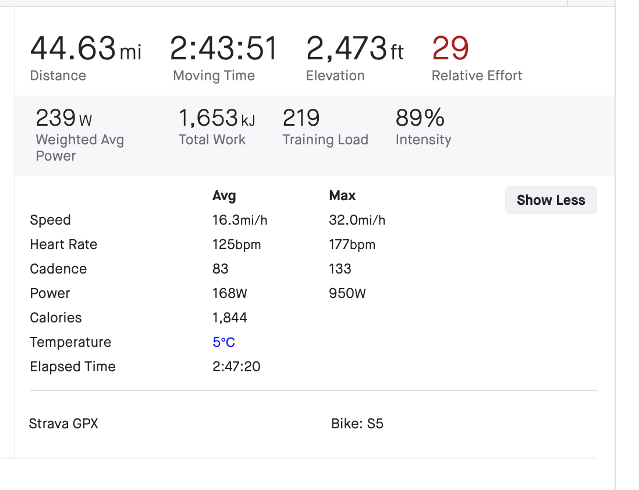The width and height of the screenshot is (639, 490).
Task: Click the average cadence value 83
Action: (x=221, y=269)
